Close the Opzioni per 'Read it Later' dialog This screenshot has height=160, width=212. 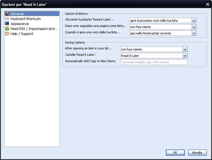(x=208, y=4)
